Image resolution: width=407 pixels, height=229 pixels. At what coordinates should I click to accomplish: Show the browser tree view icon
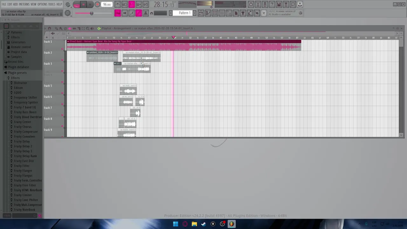point(229,13)
